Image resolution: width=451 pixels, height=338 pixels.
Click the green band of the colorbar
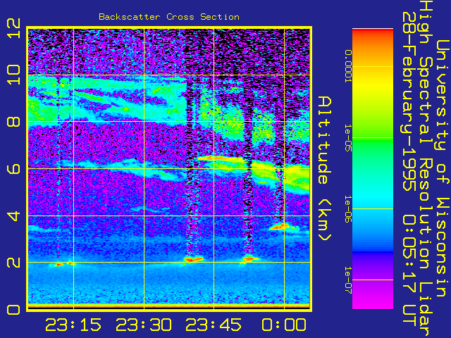373,141
